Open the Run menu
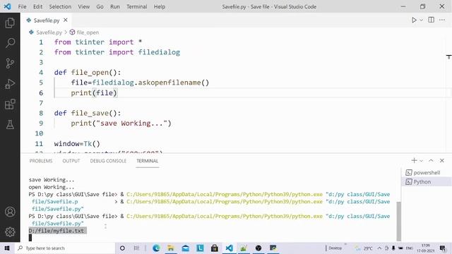 (x=114, y=6)
